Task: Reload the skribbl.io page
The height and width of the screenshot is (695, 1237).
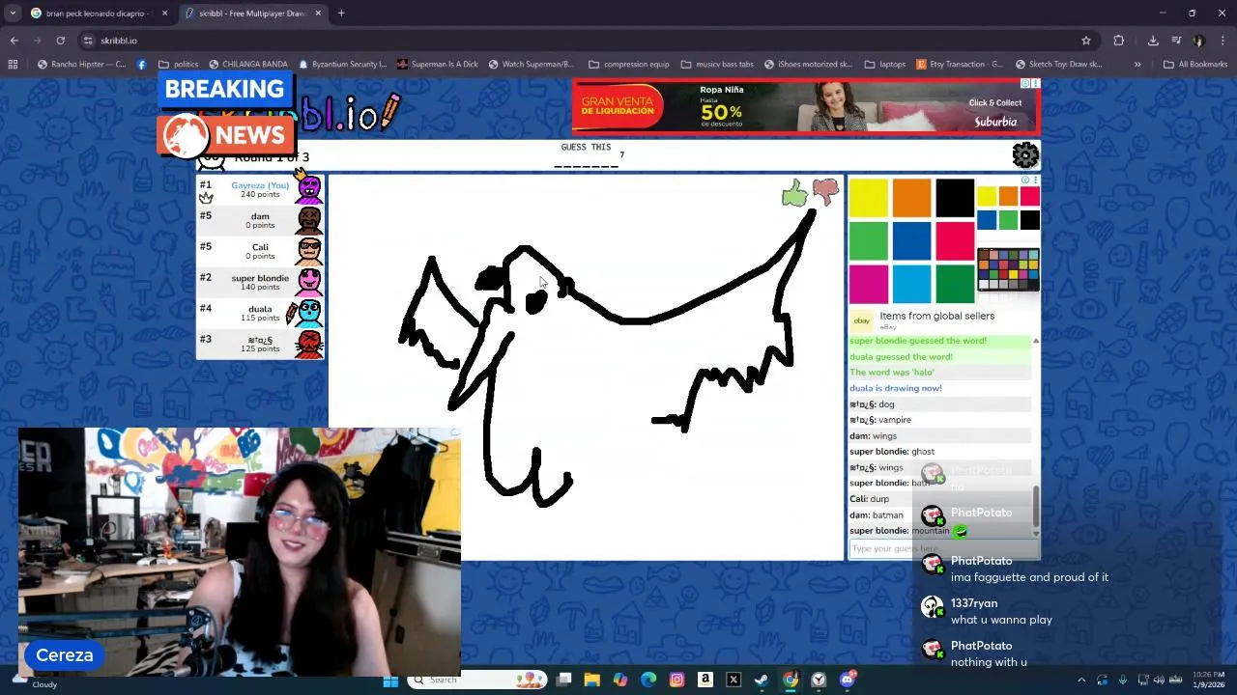Action: pos(60,41)
